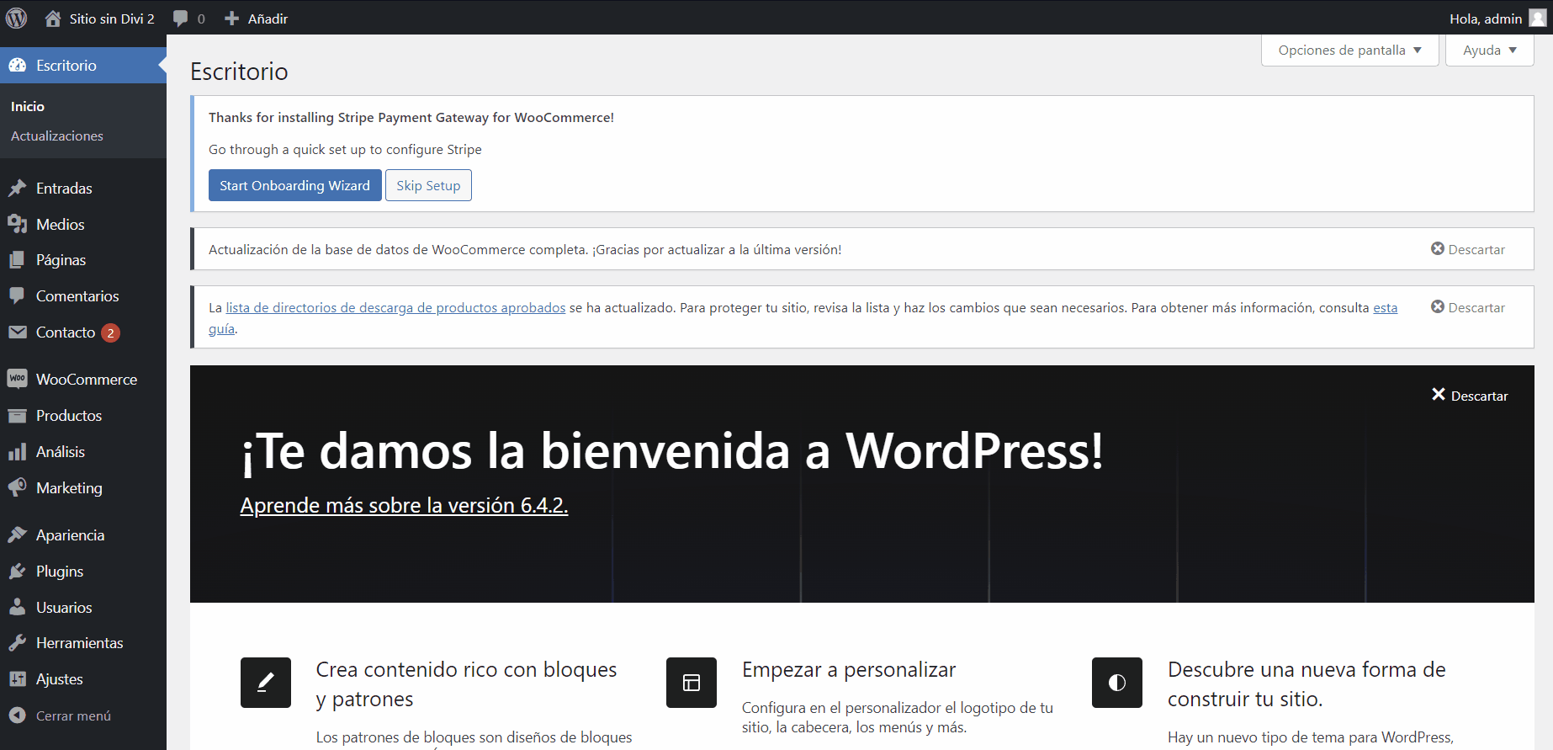The width and height of the screenshot is (1553, 750).
Task: Open the Contacto menu with 2 notifications
Action: point(66,332)
